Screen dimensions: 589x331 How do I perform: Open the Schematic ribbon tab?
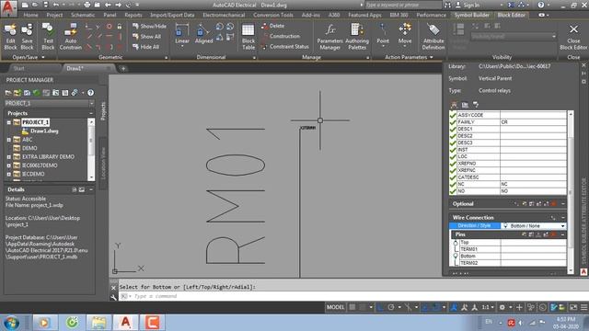coord(83,15)
